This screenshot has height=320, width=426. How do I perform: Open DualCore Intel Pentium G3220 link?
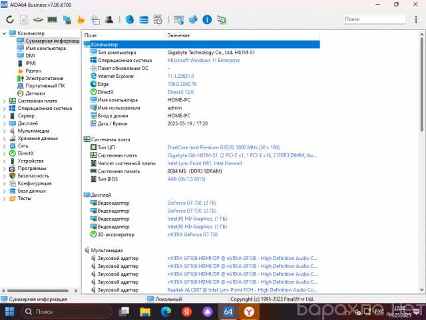224,147
